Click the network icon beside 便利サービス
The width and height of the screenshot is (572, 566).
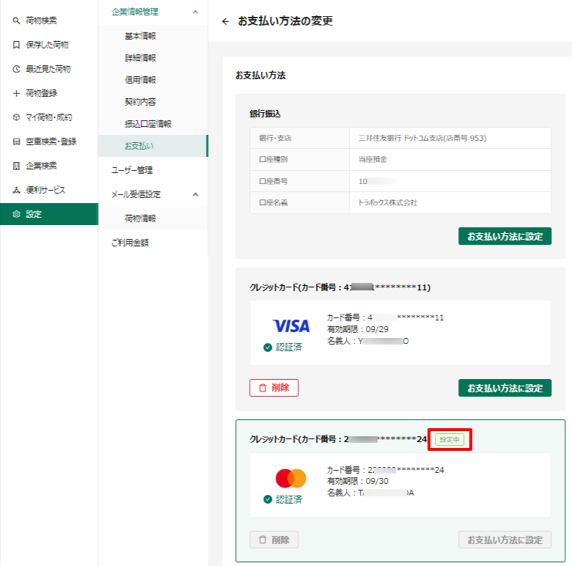coord(16,190)
